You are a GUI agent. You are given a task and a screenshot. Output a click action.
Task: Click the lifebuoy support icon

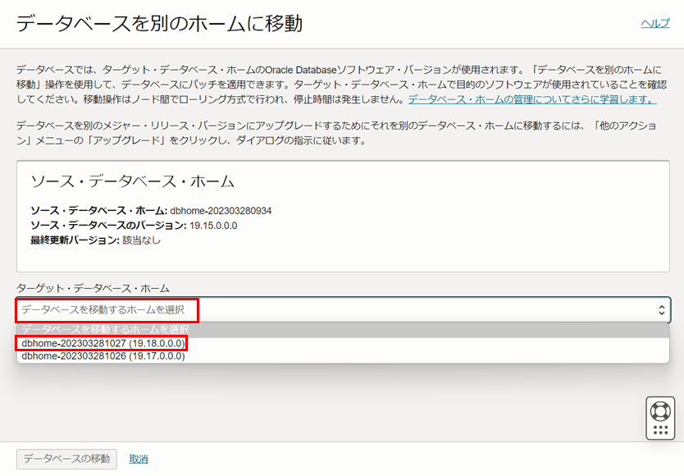(659, 410)
